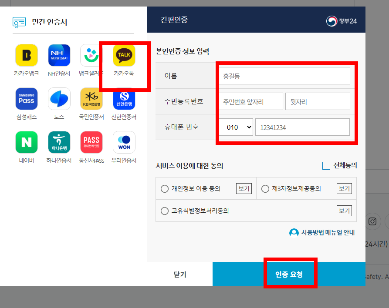Select the 고유식별정보처리동의 radio button
389x308 pixels.
(x=165, y=211)
